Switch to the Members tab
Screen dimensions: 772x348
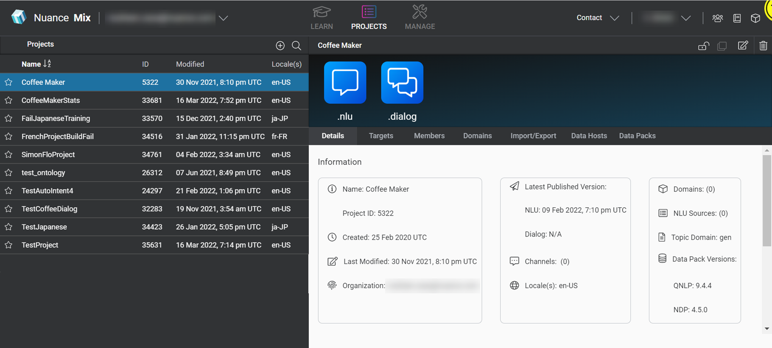click(429, 136)
